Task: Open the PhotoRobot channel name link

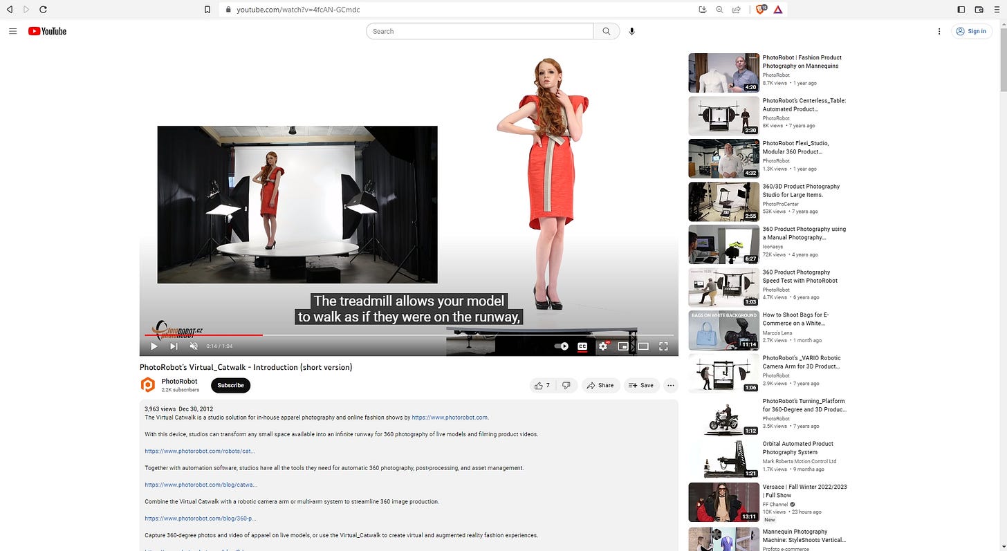Action: (179, 381)
